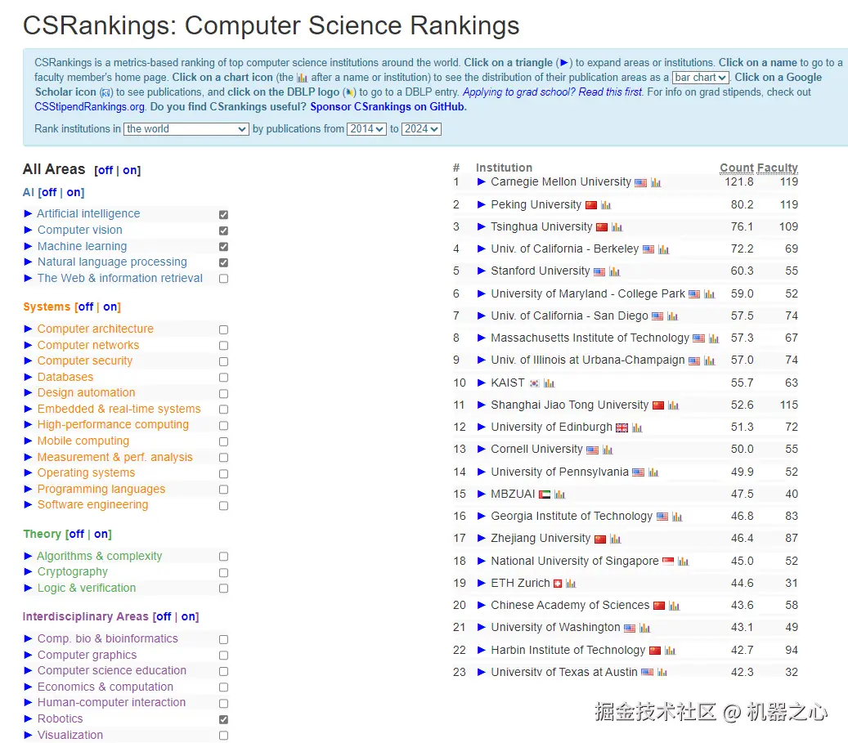Open the 'the world' region dropdown
848x743 pixels.
[x=186, y=128]
